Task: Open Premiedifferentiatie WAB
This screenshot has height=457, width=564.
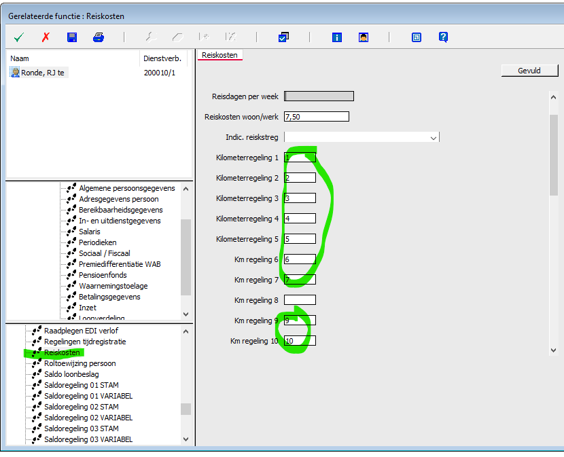Action: point(120,264)
